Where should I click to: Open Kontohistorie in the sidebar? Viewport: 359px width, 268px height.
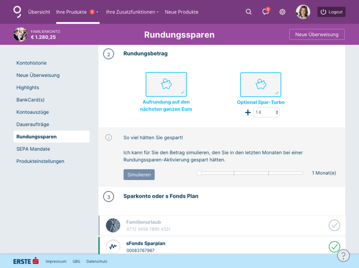coord(31,63)
